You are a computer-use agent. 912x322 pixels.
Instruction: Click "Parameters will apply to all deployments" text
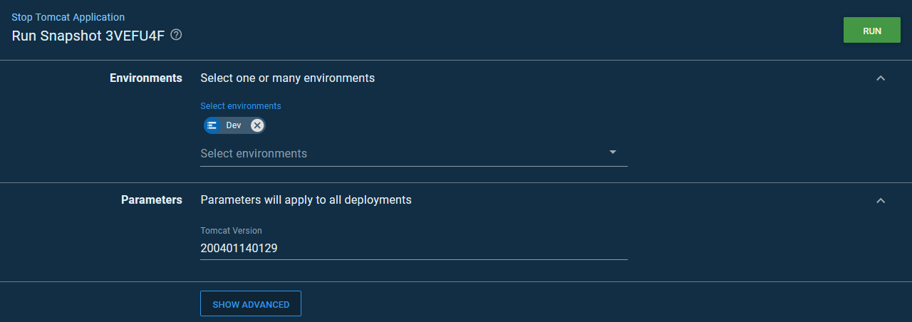click(x=306, y=200)
